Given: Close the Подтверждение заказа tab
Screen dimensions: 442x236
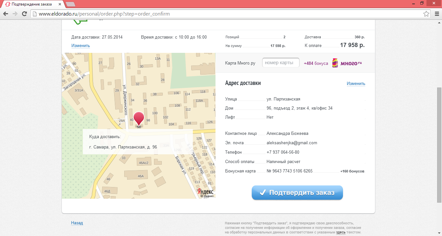Looking at the screenshot, I should coord(60,4).
